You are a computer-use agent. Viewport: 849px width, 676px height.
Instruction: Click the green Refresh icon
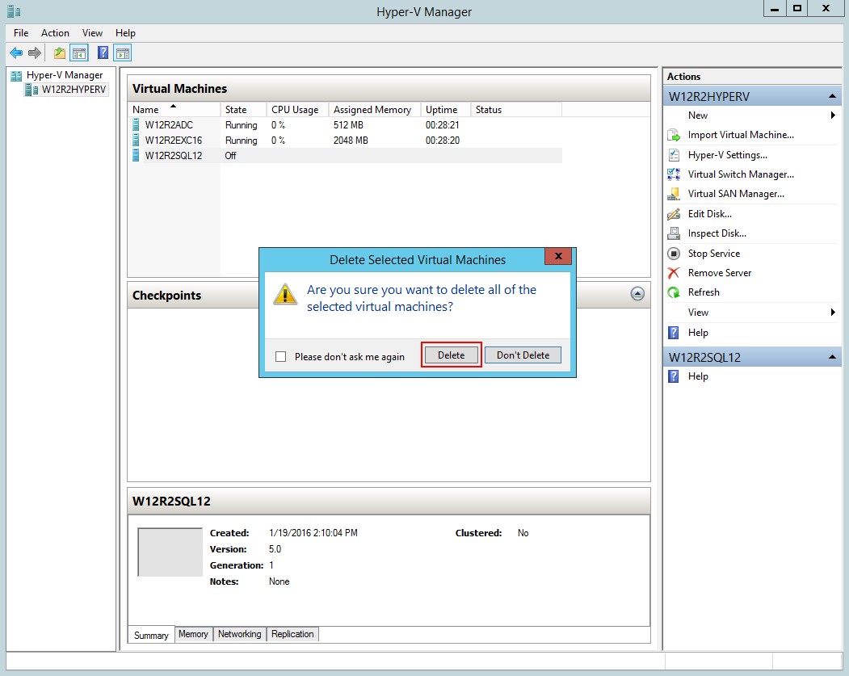click(674, 292)
